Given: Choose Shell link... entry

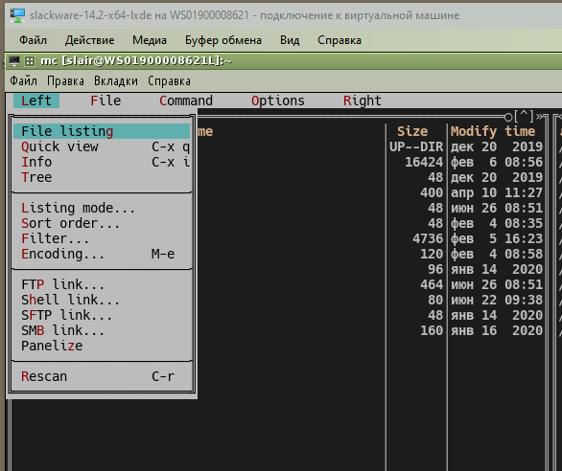Looking at the screenshot, I should pyautogui.click(x=102, y=300).
